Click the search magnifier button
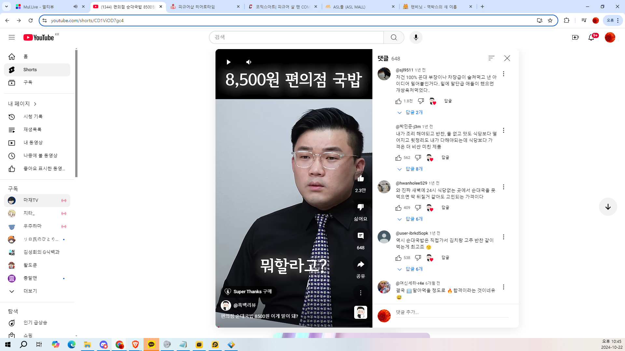Viewport: 625px width, 351px height. (394, 37)
